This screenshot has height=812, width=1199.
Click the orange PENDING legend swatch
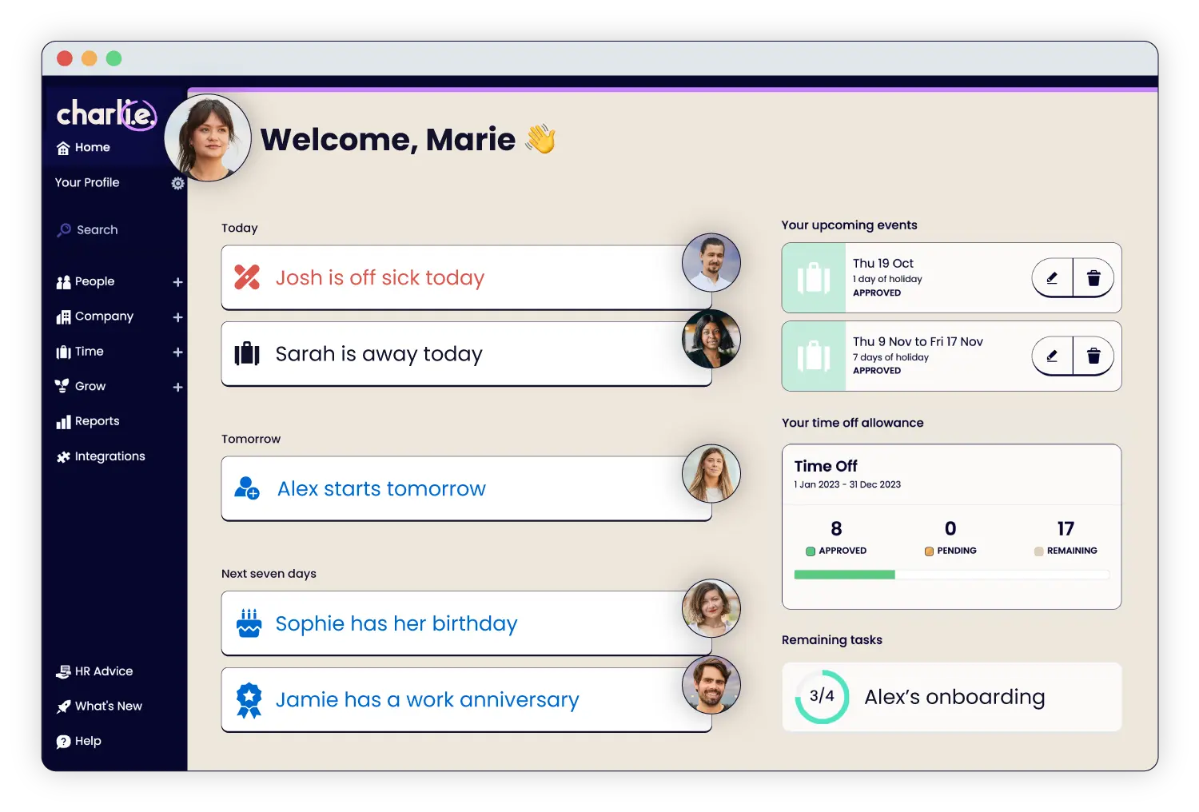[929, 551]
